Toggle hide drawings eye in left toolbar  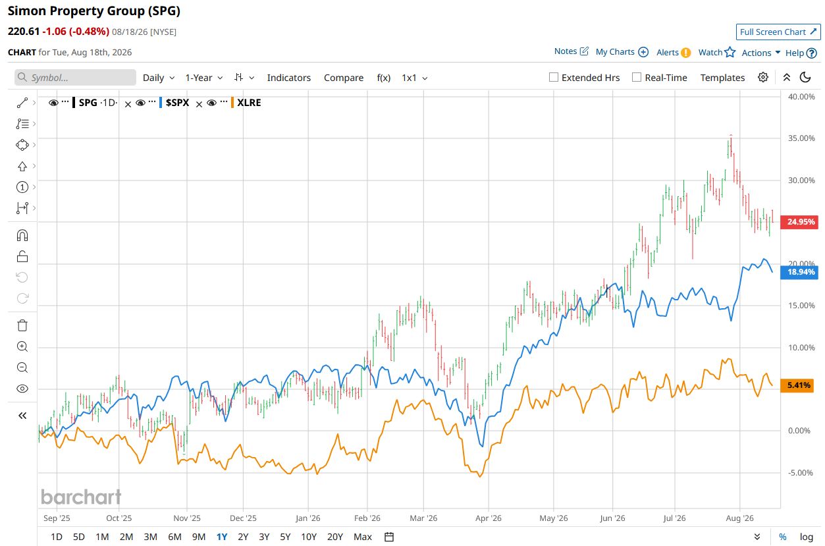point(22,389)
